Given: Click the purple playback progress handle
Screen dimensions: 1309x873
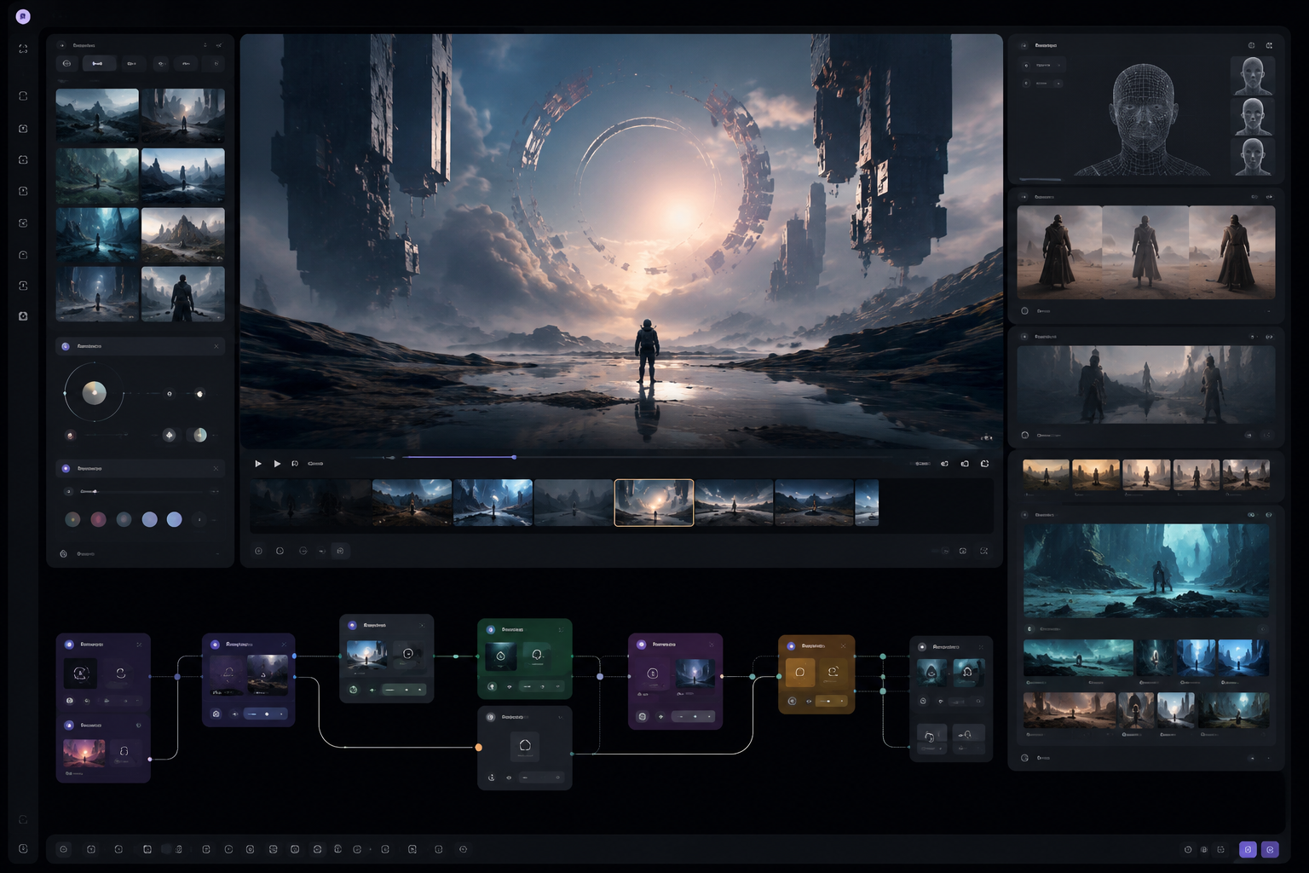Looking at the screenshot, I should (514, 457).
